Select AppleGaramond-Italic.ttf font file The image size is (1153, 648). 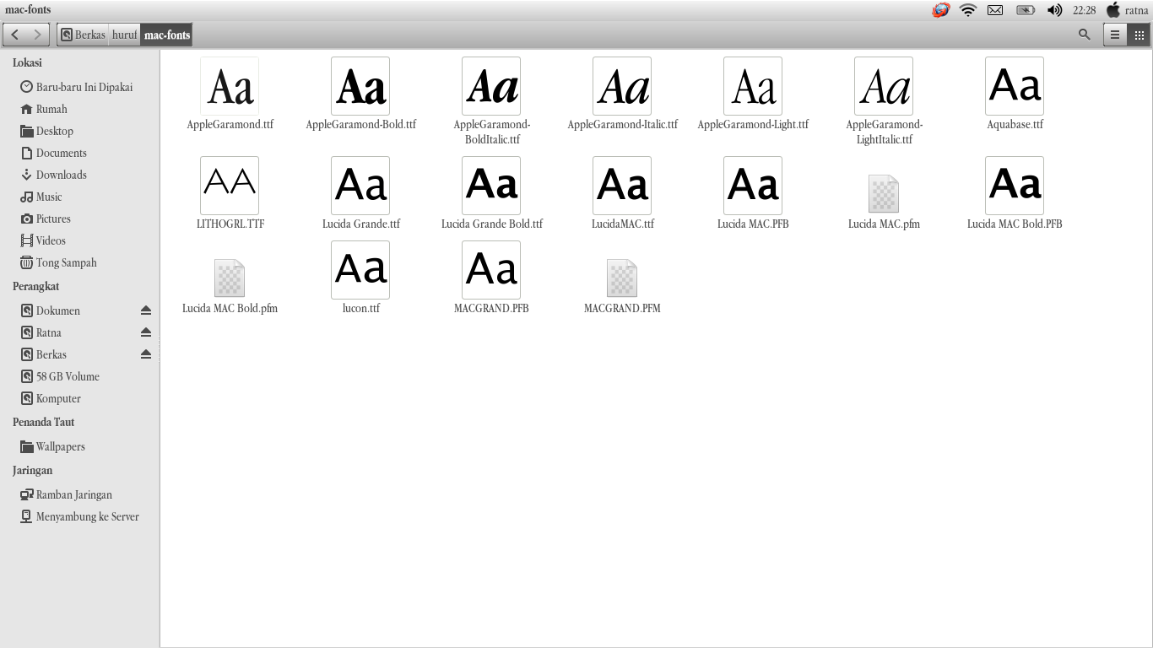(622, 94)
